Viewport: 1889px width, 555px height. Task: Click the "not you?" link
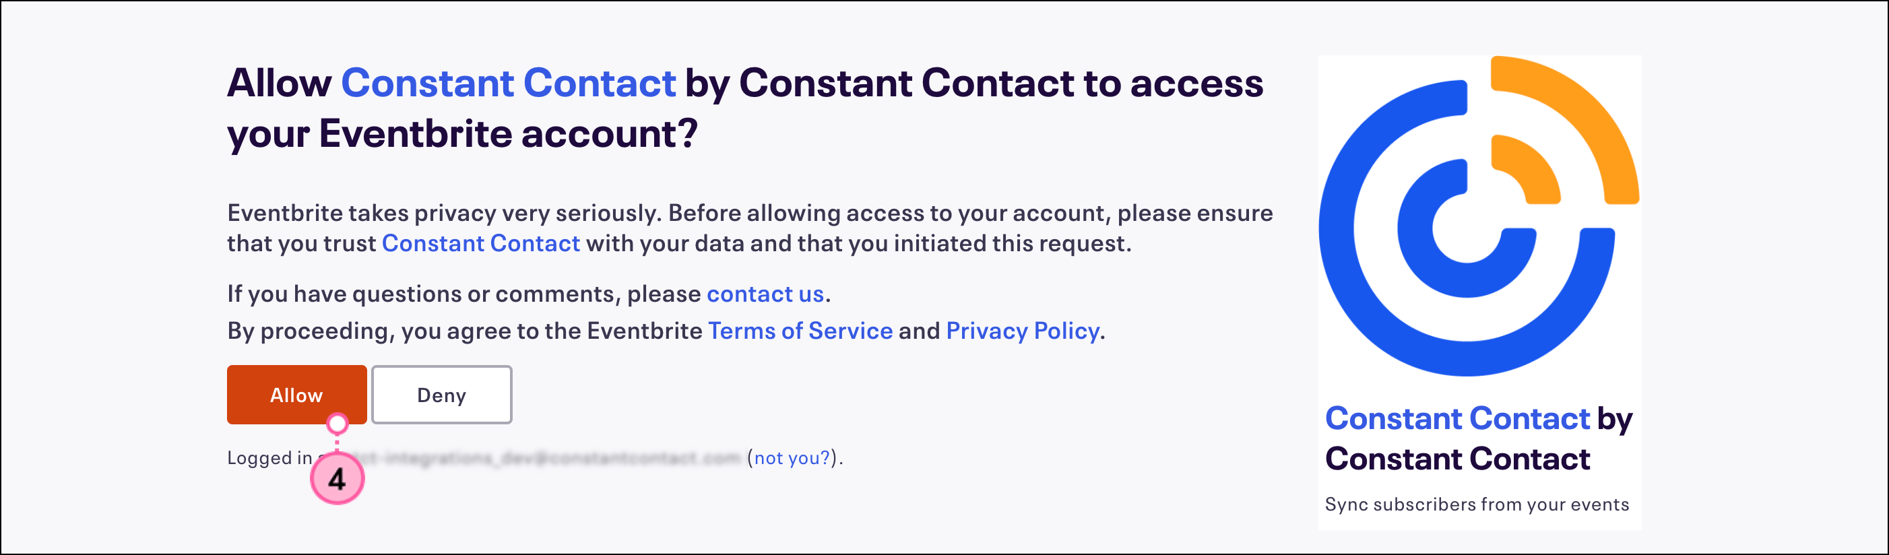point(792,458)
